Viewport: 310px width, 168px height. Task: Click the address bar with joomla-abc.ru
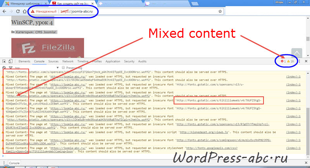pyautogui.click(x=127, y=12)
